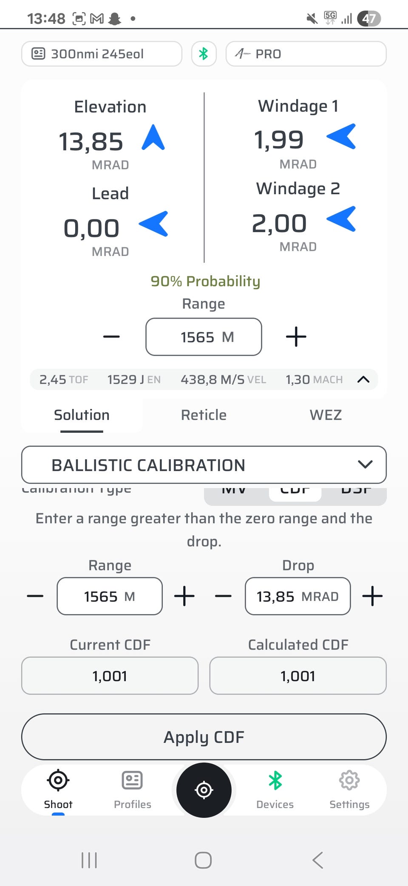Increase the Drop value with plus

pyautogui.click(x=372, y=596)
